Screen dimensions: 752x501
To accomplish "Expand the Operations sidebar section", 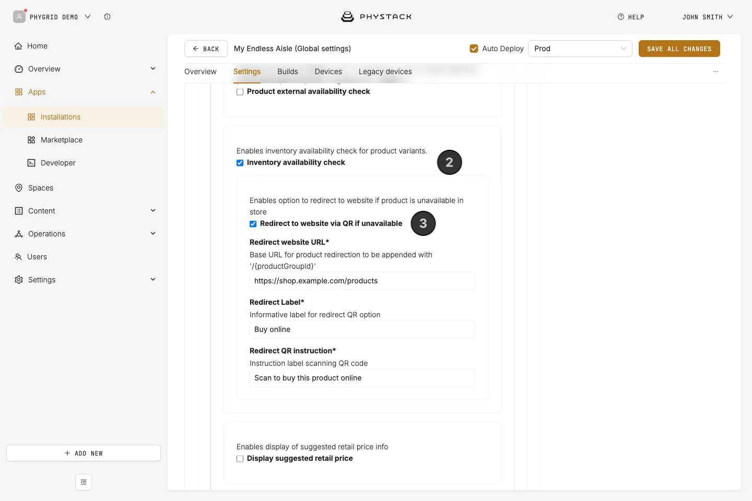I will click(153, 233).
